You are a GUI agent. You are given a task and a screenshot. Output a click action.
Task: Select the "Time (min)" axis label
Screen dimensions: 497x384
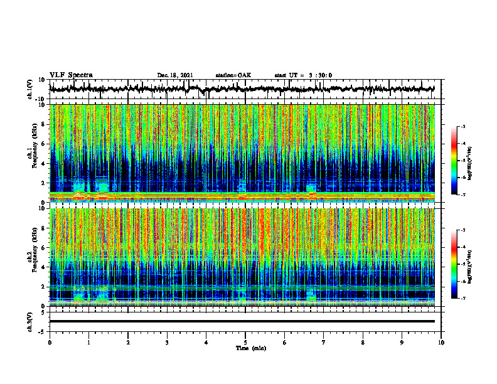coord(251,348)
